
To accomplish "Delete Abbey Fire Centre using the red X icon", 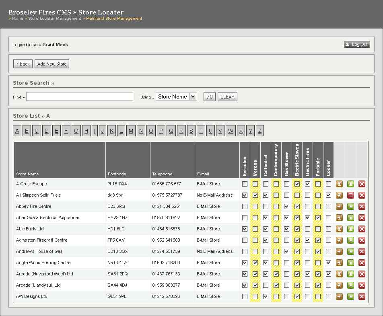I will [x=362, y=206].
